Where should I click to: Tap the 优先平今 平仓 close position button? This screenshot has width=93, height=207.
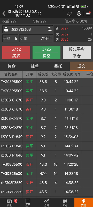(77, 53)
